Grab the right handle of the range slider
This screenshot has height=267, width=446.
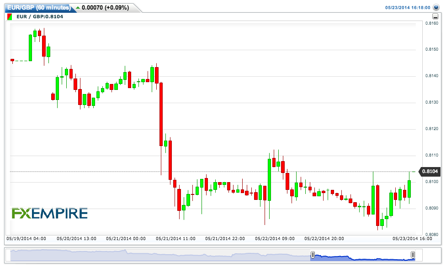click(413, 255)
